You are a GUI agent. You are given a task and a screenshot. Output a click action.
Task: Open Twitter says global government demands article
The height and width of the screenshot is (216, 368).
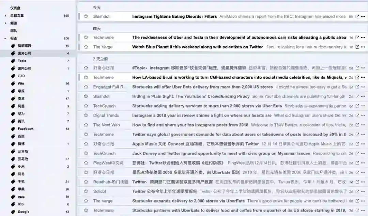click(x=239, y=134)
